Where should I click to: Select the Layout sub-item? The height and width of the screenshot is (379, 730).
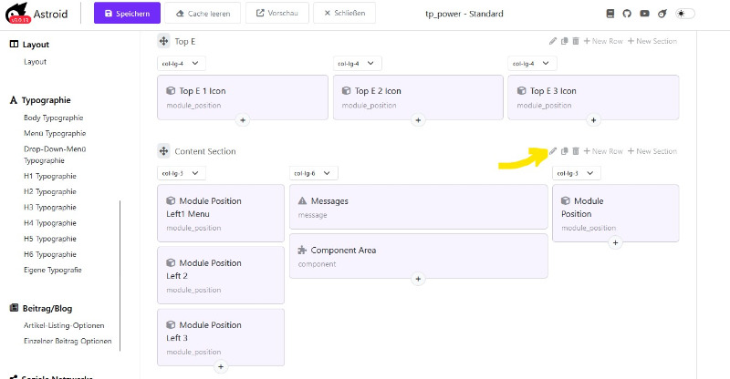click(35, 61)
